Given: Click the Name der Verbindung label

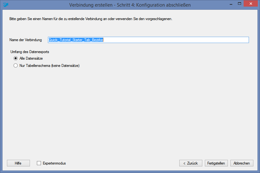Looking at the screenshot, I should pos(26,40).
